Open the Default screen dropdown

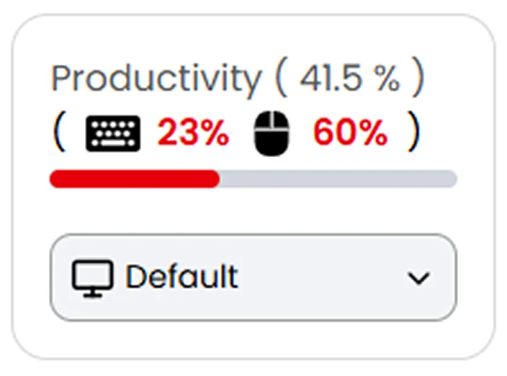pos(252,277)
